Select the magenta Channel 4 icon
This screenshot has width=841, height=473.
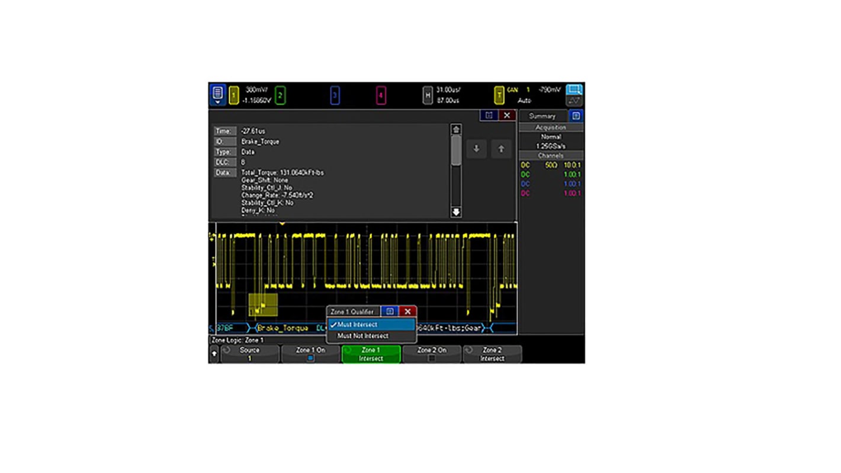[x=381, y=95]
